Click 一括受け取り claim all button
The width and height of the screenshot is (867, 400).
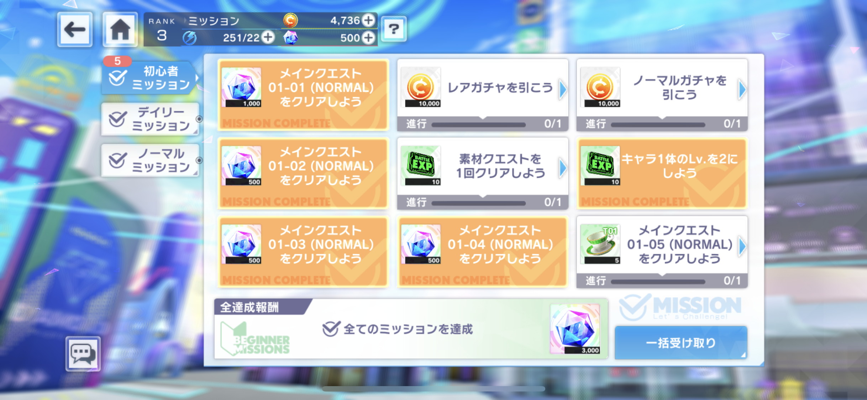pyautogui.click(x=681, y=343)
